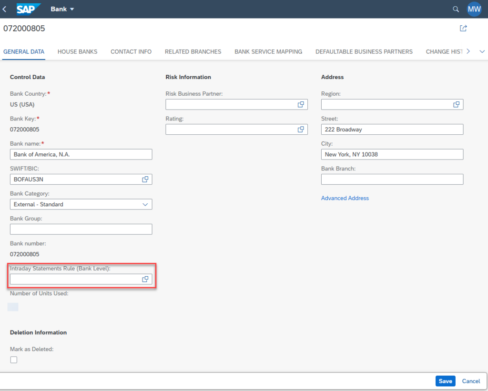Expand the Bank Category dropdown
The image size is (488, 391).
pyautogui.click(x=145, y=204)
